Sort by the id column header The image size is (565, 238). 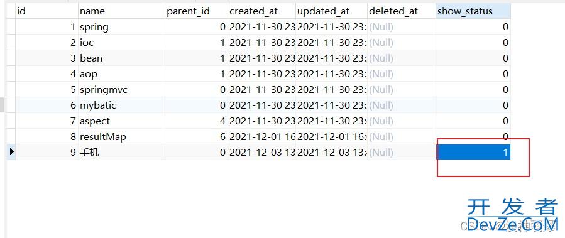point(47,11)
